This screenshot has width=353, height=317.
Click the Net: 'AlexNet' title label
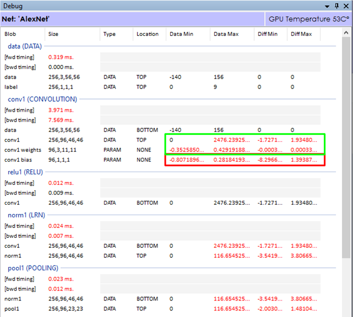tap(25, 19)
